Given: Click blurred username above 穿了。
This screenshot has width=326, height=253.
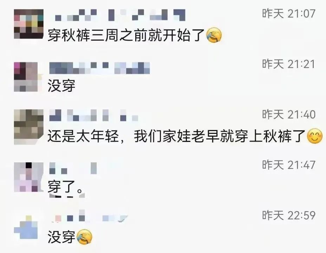Looking at the screenshot, I should 73,168.
